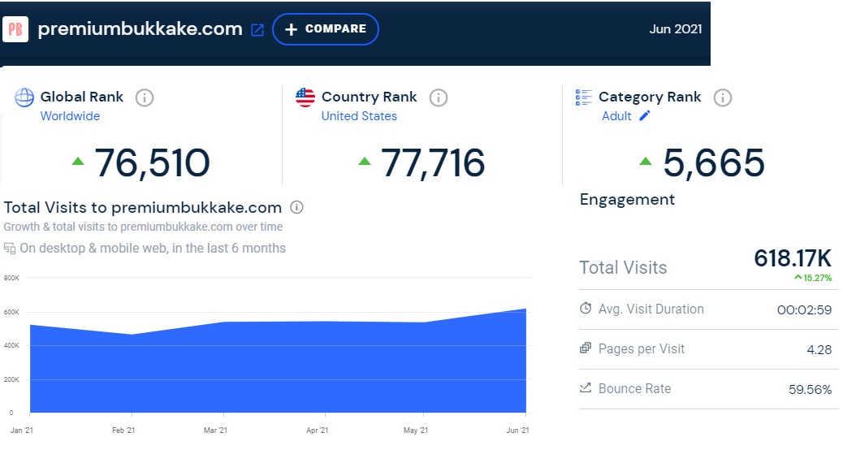Open the Adult category link
843x450 pixels.
(616, 116)
